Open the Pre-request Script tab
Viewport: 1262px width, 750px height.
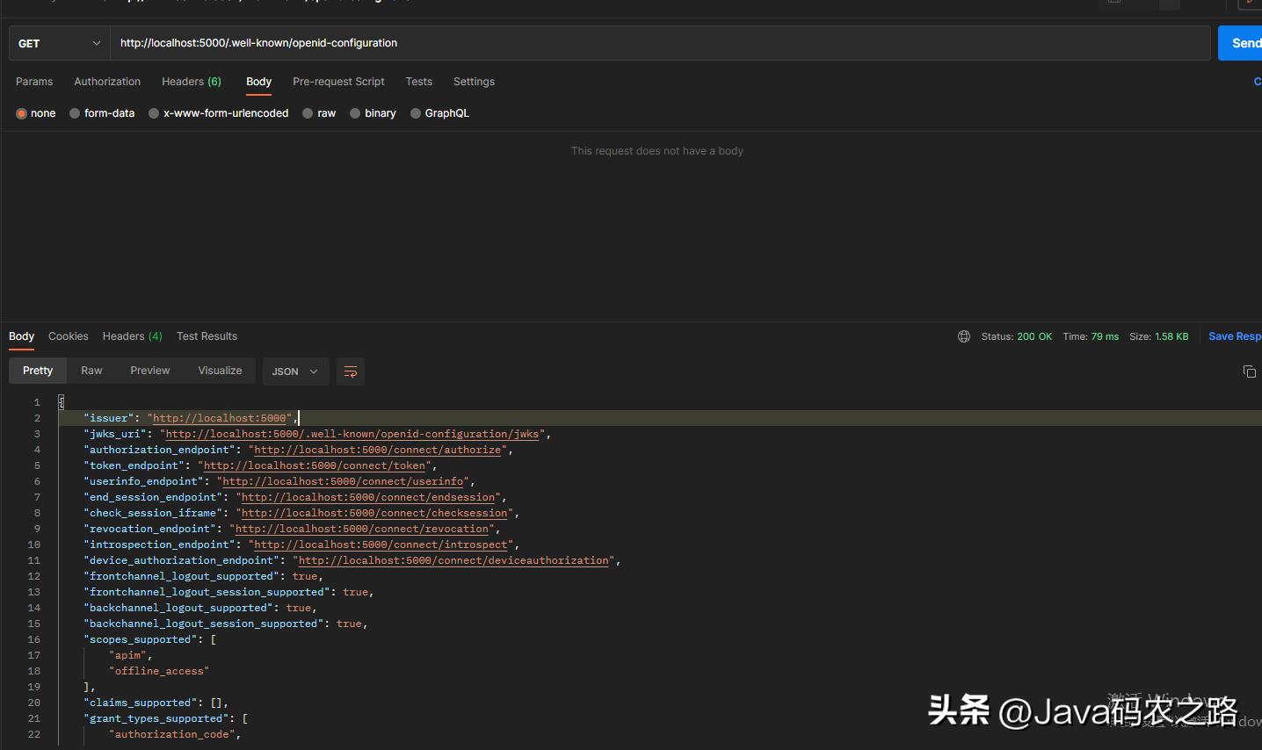pos(338,82)
